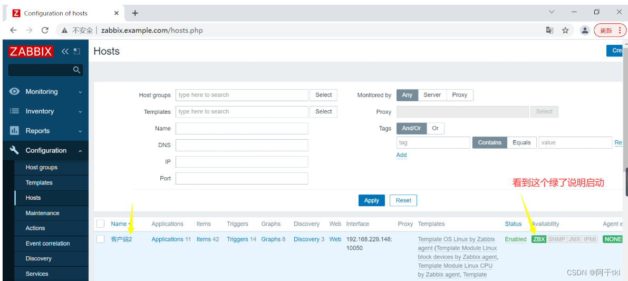The width and height of the screenshot is (628, 281).
Task: Open Maintenance in sidebar
Action: coord(43,213)
